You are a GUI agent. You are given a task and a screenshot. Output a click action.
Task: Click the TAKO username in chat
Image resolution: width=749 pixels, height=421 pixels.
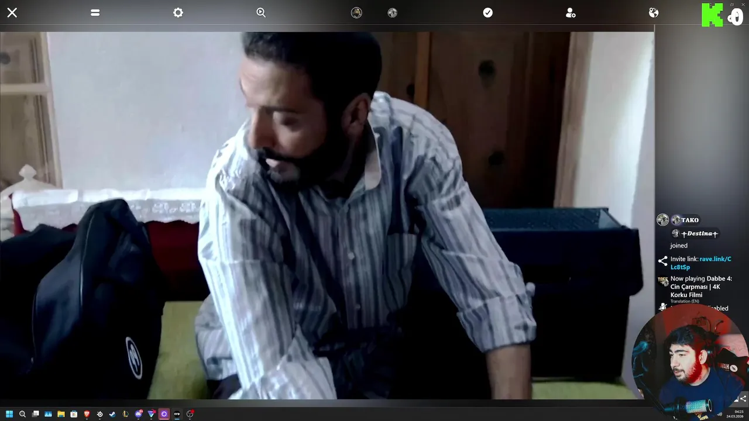coord(690,220)
